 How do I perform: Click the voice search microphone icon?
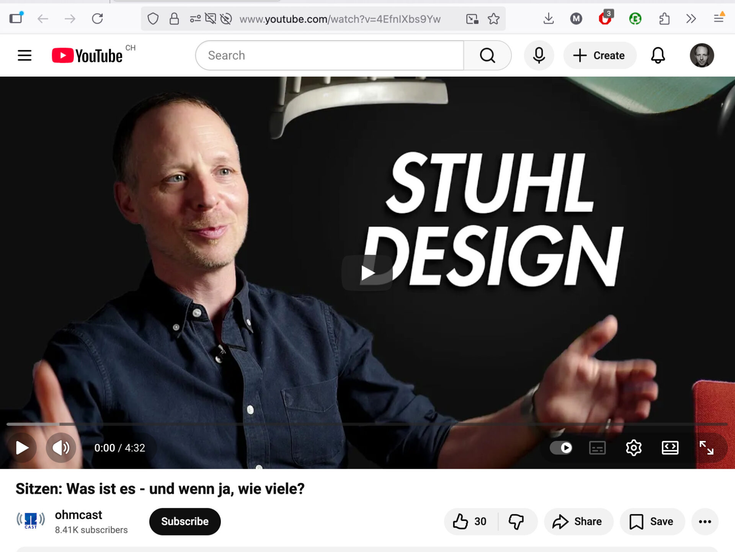(539, 56)
